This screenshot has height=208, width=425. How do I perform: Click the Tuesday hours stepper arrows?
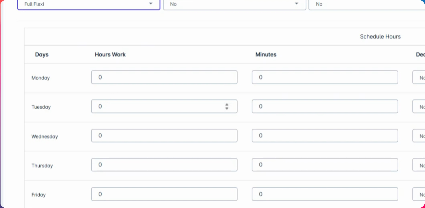pos(227,107)
